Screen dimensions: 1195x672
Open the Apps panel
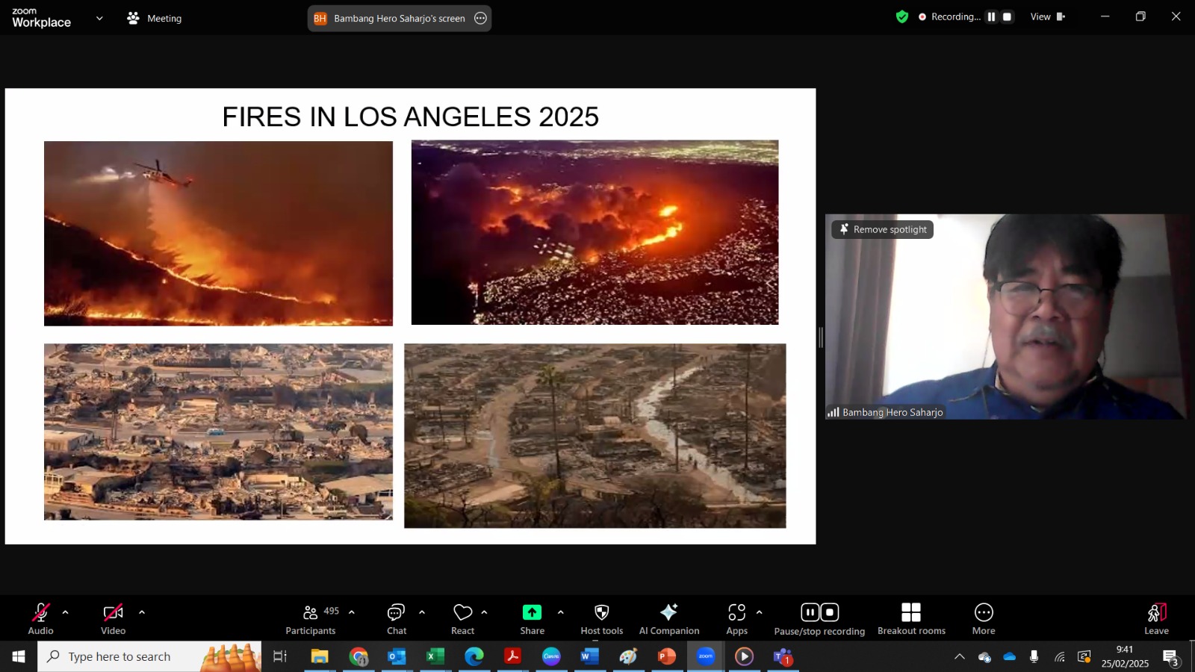coord(737,619)
